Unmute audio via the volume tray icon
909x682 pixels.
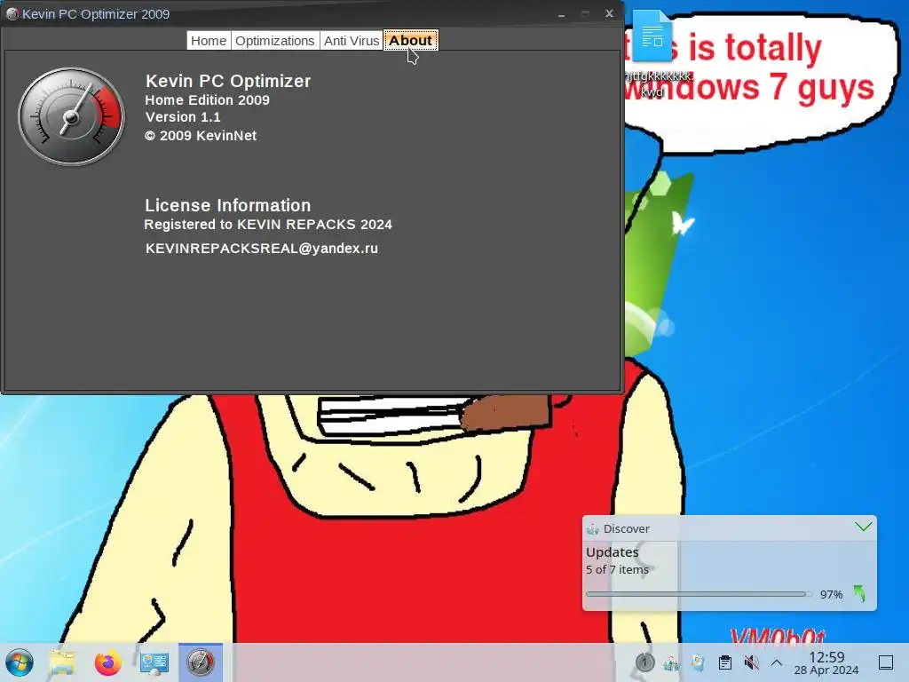pos(751,662)
